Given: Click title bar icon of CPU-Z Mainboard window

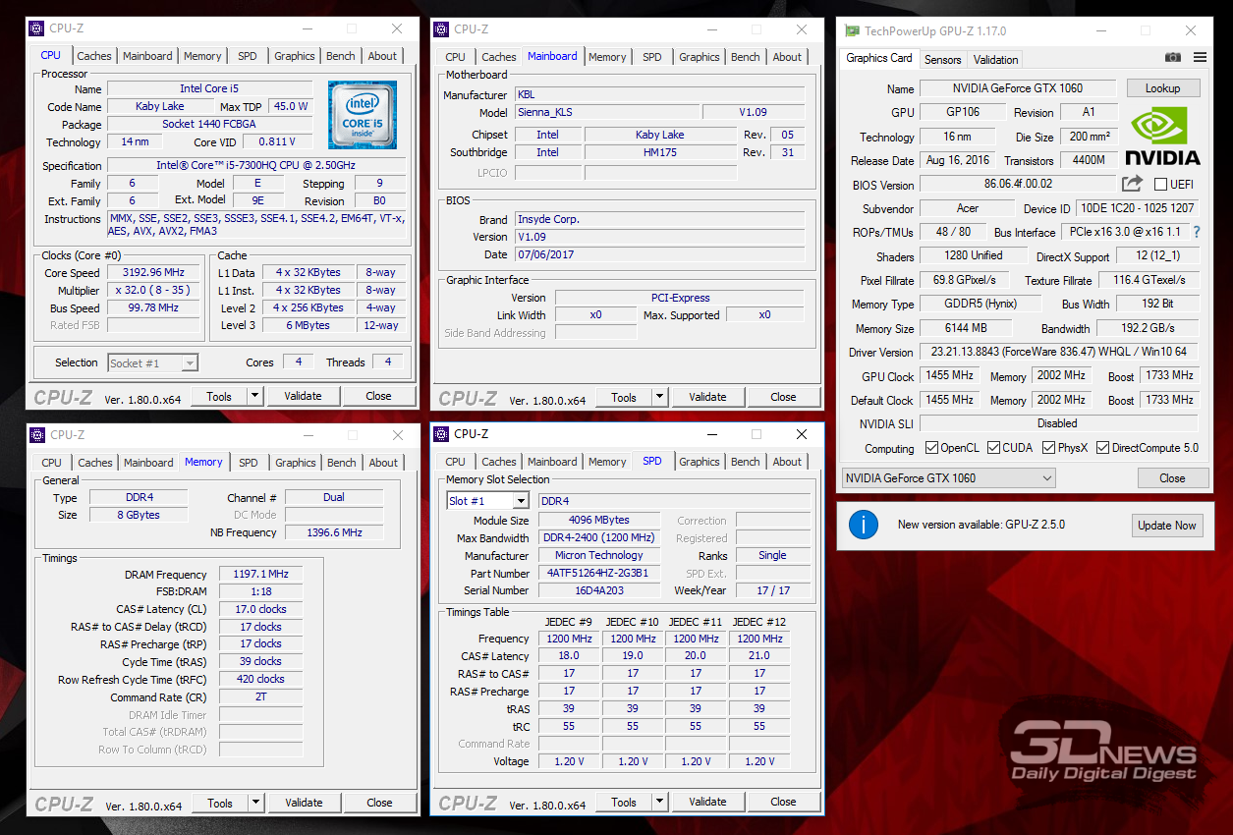Looking at the screenshot, I should pyautogui.click(x=441, y=29).
